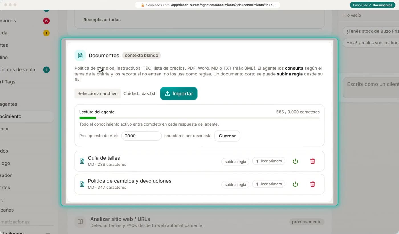Screen dimensions: 399x234
Task: Select the Hola! ¿cuáles son los horarios chip
Action: 371,43
